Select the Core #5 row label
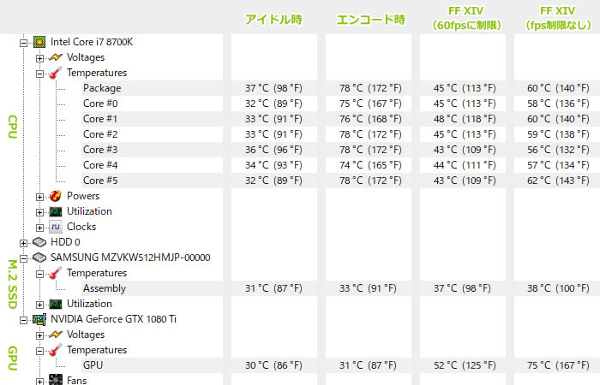600x385 pixels. point(100,181)
